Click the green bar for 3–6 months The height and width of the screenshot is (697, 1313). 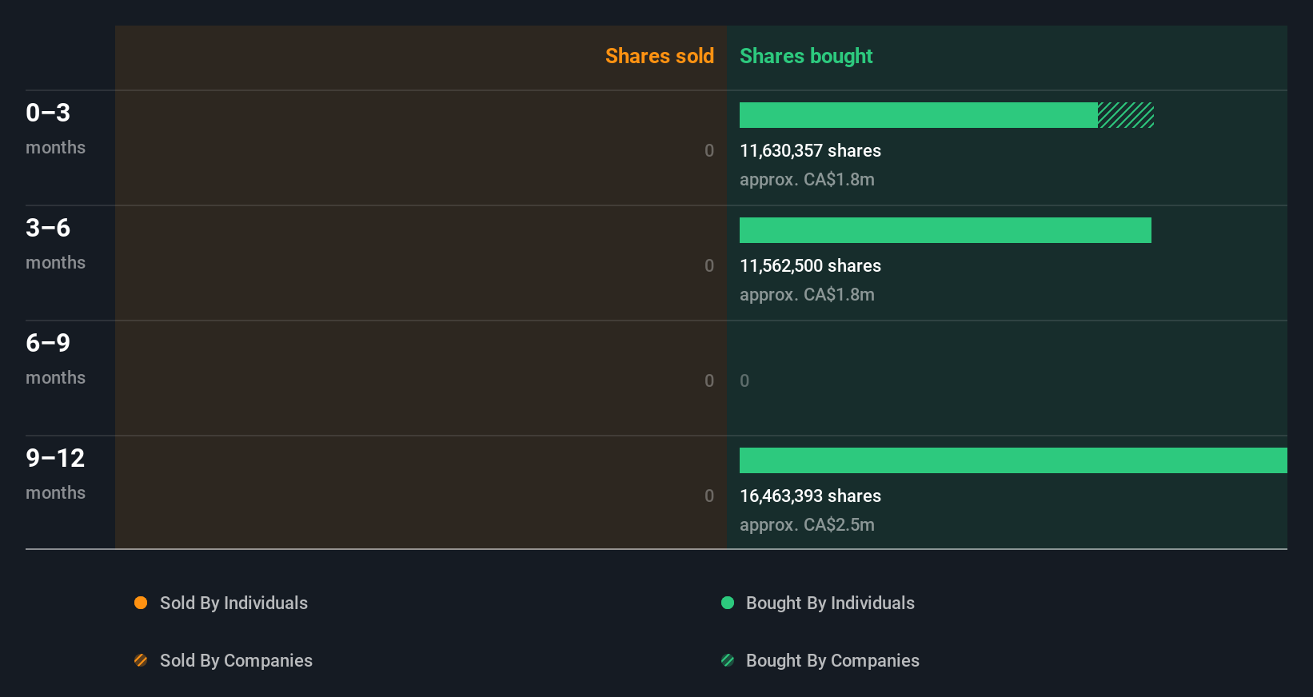pyautogui.click(x=945, y=230)
